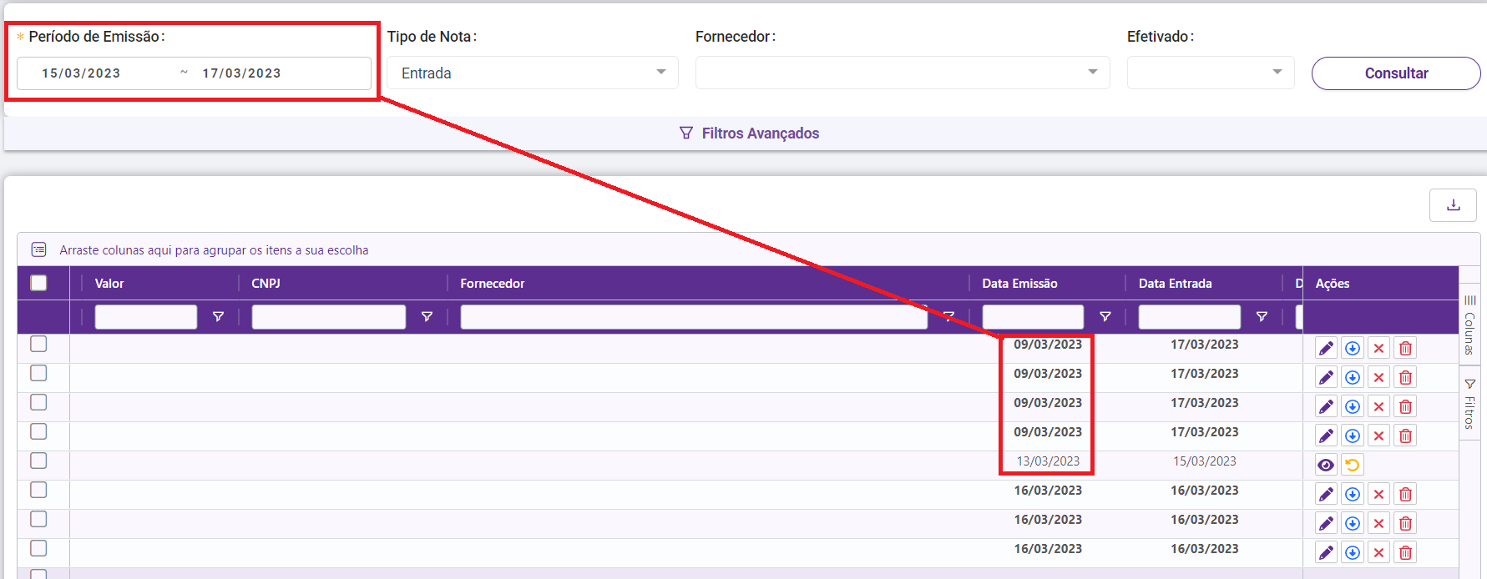Click the blue download icon in first row
This screenshot has width=1487, height=579.
1353,348
